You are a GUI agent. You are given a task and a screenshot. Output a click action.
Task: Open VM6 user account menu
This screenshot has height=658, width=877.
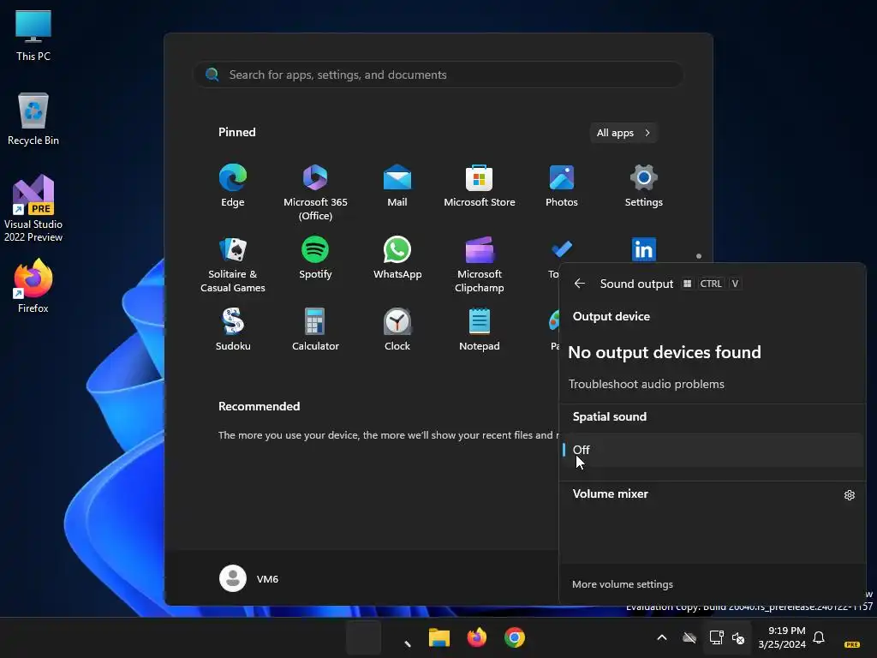[x=249, y=578]
